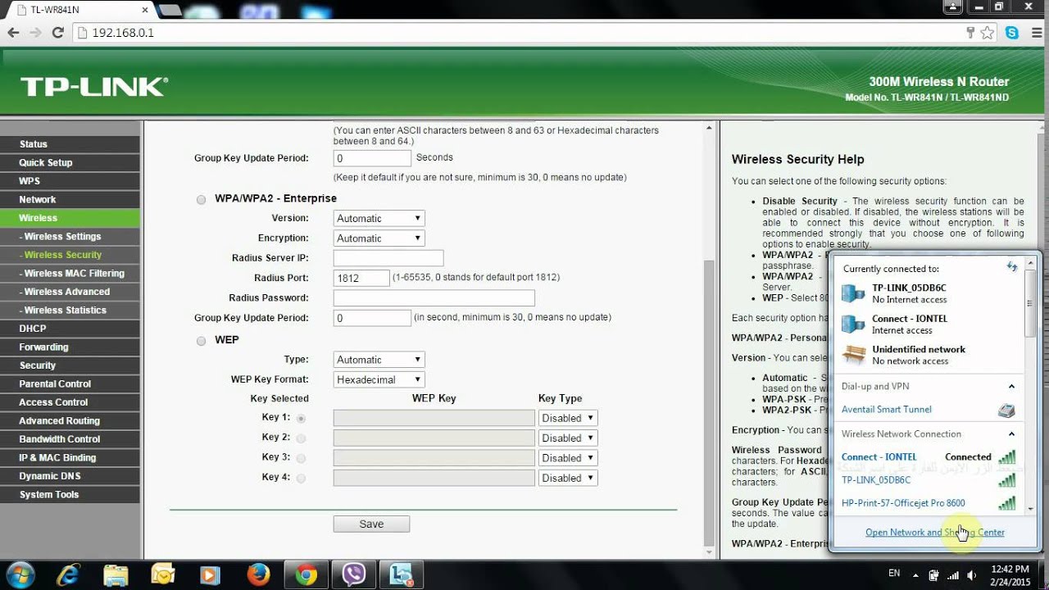Click the Skype extension icon
Image resolution: width=1049 pixels, height=590 pixels.
(1012, 33)
